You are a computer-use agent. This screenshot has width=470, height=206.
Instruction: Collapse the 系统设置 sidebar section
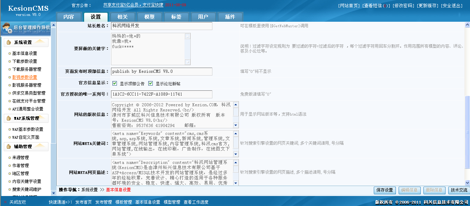(x=23, y=42)
